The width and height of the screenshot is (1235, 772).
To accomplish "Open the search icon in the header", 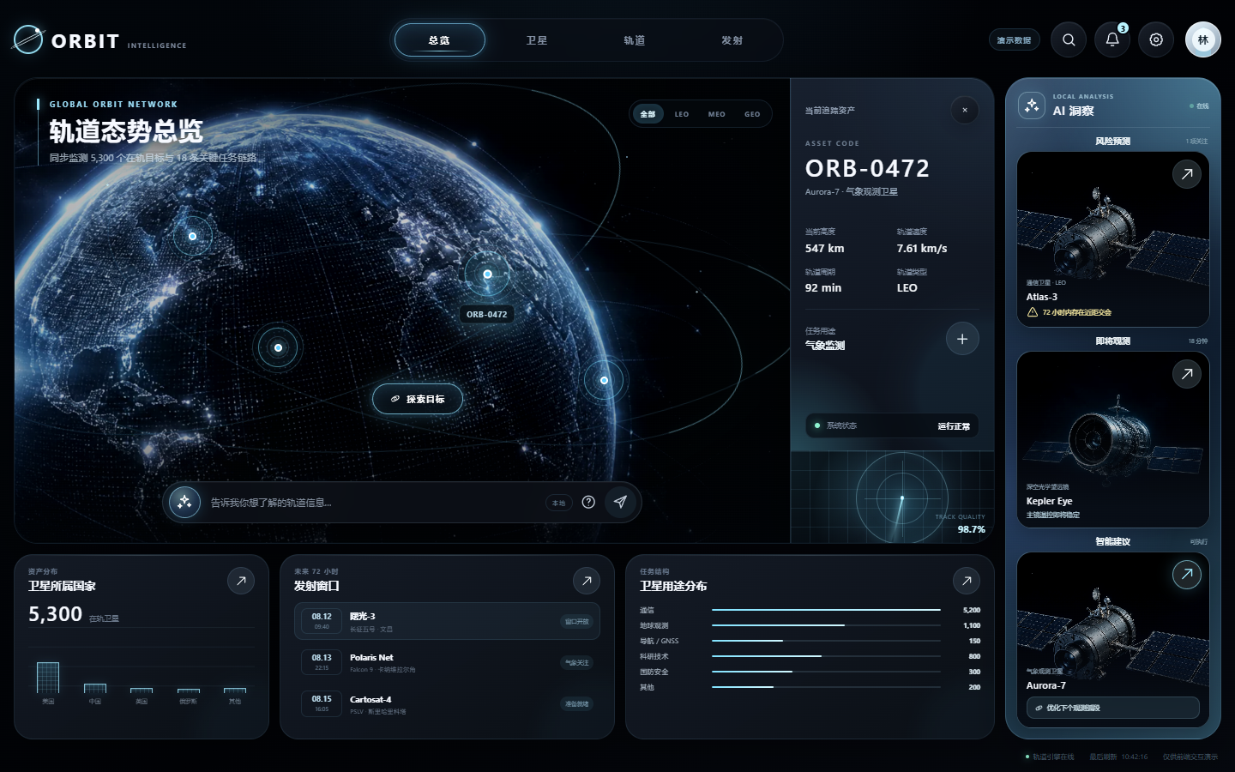I will [1069, 39].
